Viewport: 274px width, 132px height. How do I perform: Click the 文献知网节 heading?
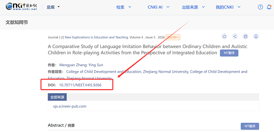click(x=16, y=22)
